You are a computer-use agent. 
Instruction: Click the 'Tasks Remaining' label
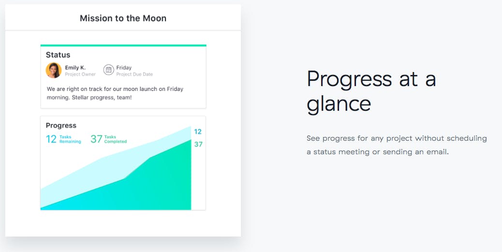click(70, 139)
